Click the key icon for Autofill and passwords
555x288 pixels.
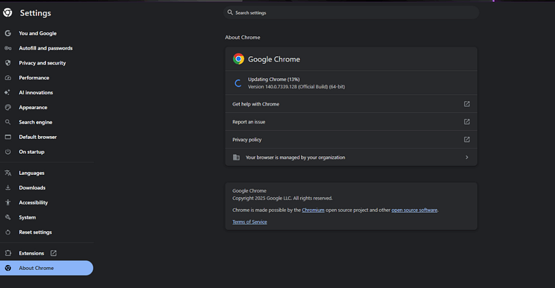(8, 48)
